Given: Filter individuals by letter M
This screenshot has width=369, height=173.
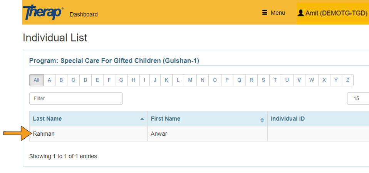Looking at the screenshot, I should [190, 80].
